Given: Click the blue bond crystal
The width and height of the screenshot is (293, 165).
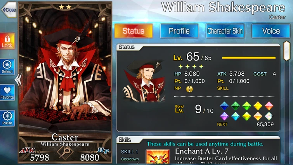Looking at the screenshot, I should pyautogui.click(x=224, y=106).
